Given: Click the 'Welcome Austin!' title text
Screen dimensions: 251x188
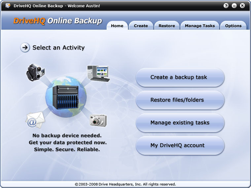Looking at the screenshot, I should [x=84, y=6].
